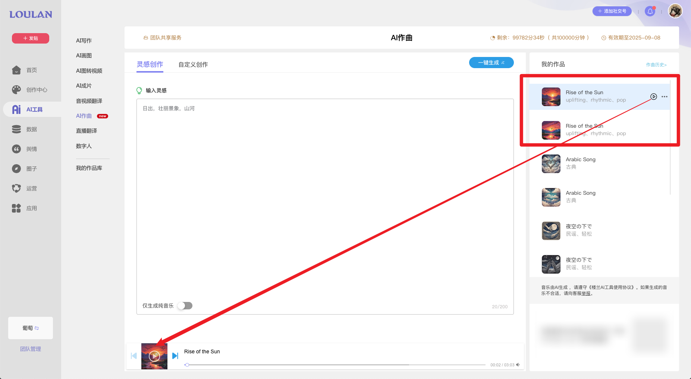Select the AI画图 menu item
This screenshot has height=379, width=691.
click(x=84, y=55)
